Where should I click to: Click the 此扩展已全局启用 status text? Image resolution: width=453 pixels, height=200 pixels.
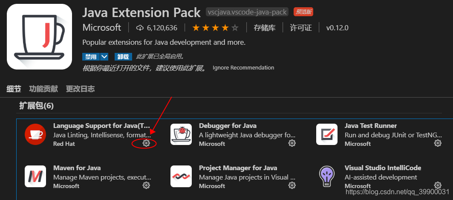pyautogui.click(x=160, y=57)
